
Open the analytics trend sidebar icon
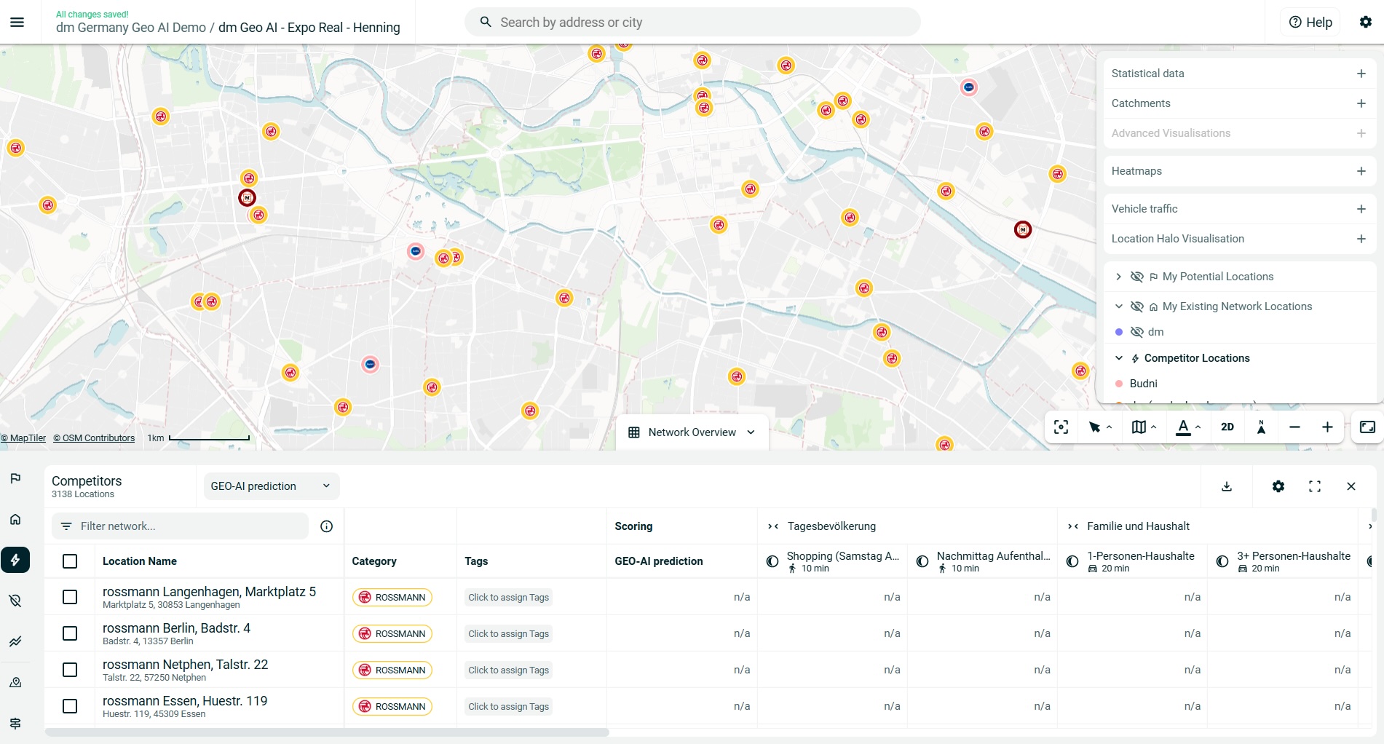pos(15,641)
